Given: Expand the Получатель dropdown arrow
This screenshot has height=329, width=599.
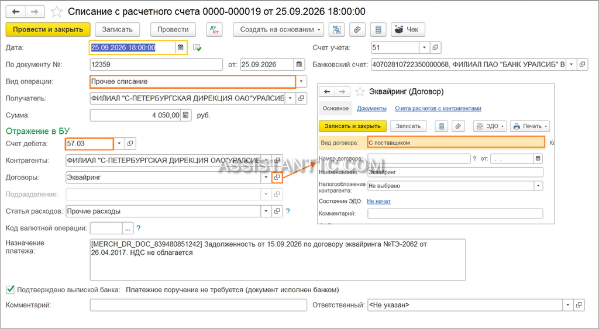Looking at the screenshot, I should tap(290, 98).
